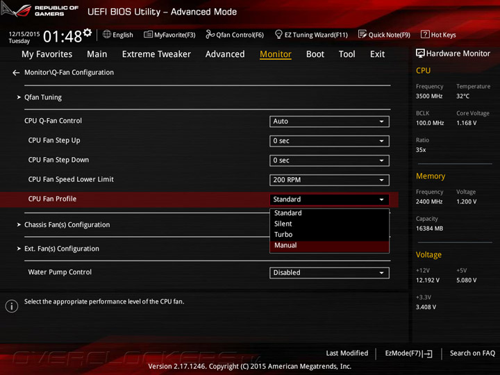Choose Turbo fan profile option
Image resolution: width=500 pixels, height=375 pixels.
[x=329, y=235]
